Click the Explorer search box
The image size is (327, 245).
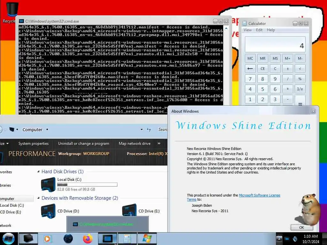point(162,130)
